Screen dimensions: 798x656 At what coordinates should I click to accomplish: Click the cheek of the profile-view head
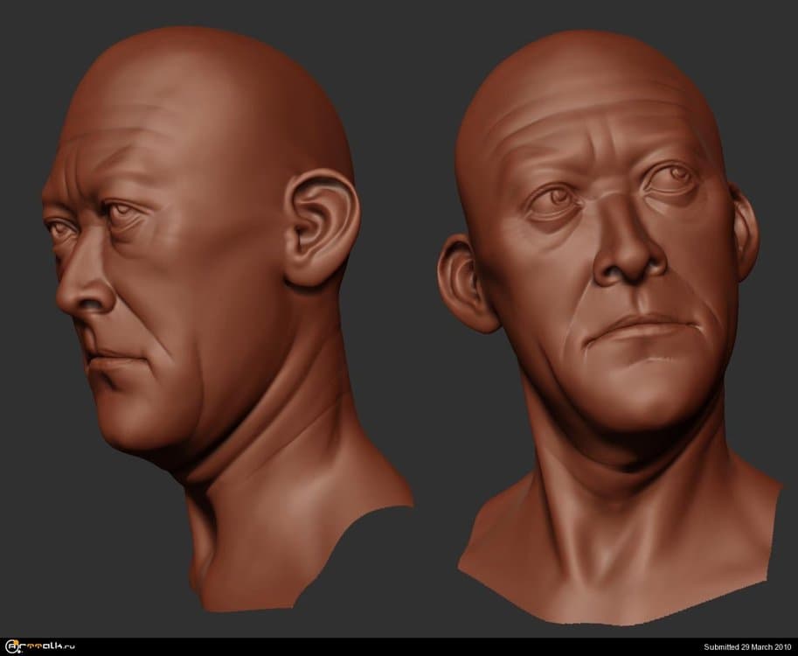(x=175, y=315)
